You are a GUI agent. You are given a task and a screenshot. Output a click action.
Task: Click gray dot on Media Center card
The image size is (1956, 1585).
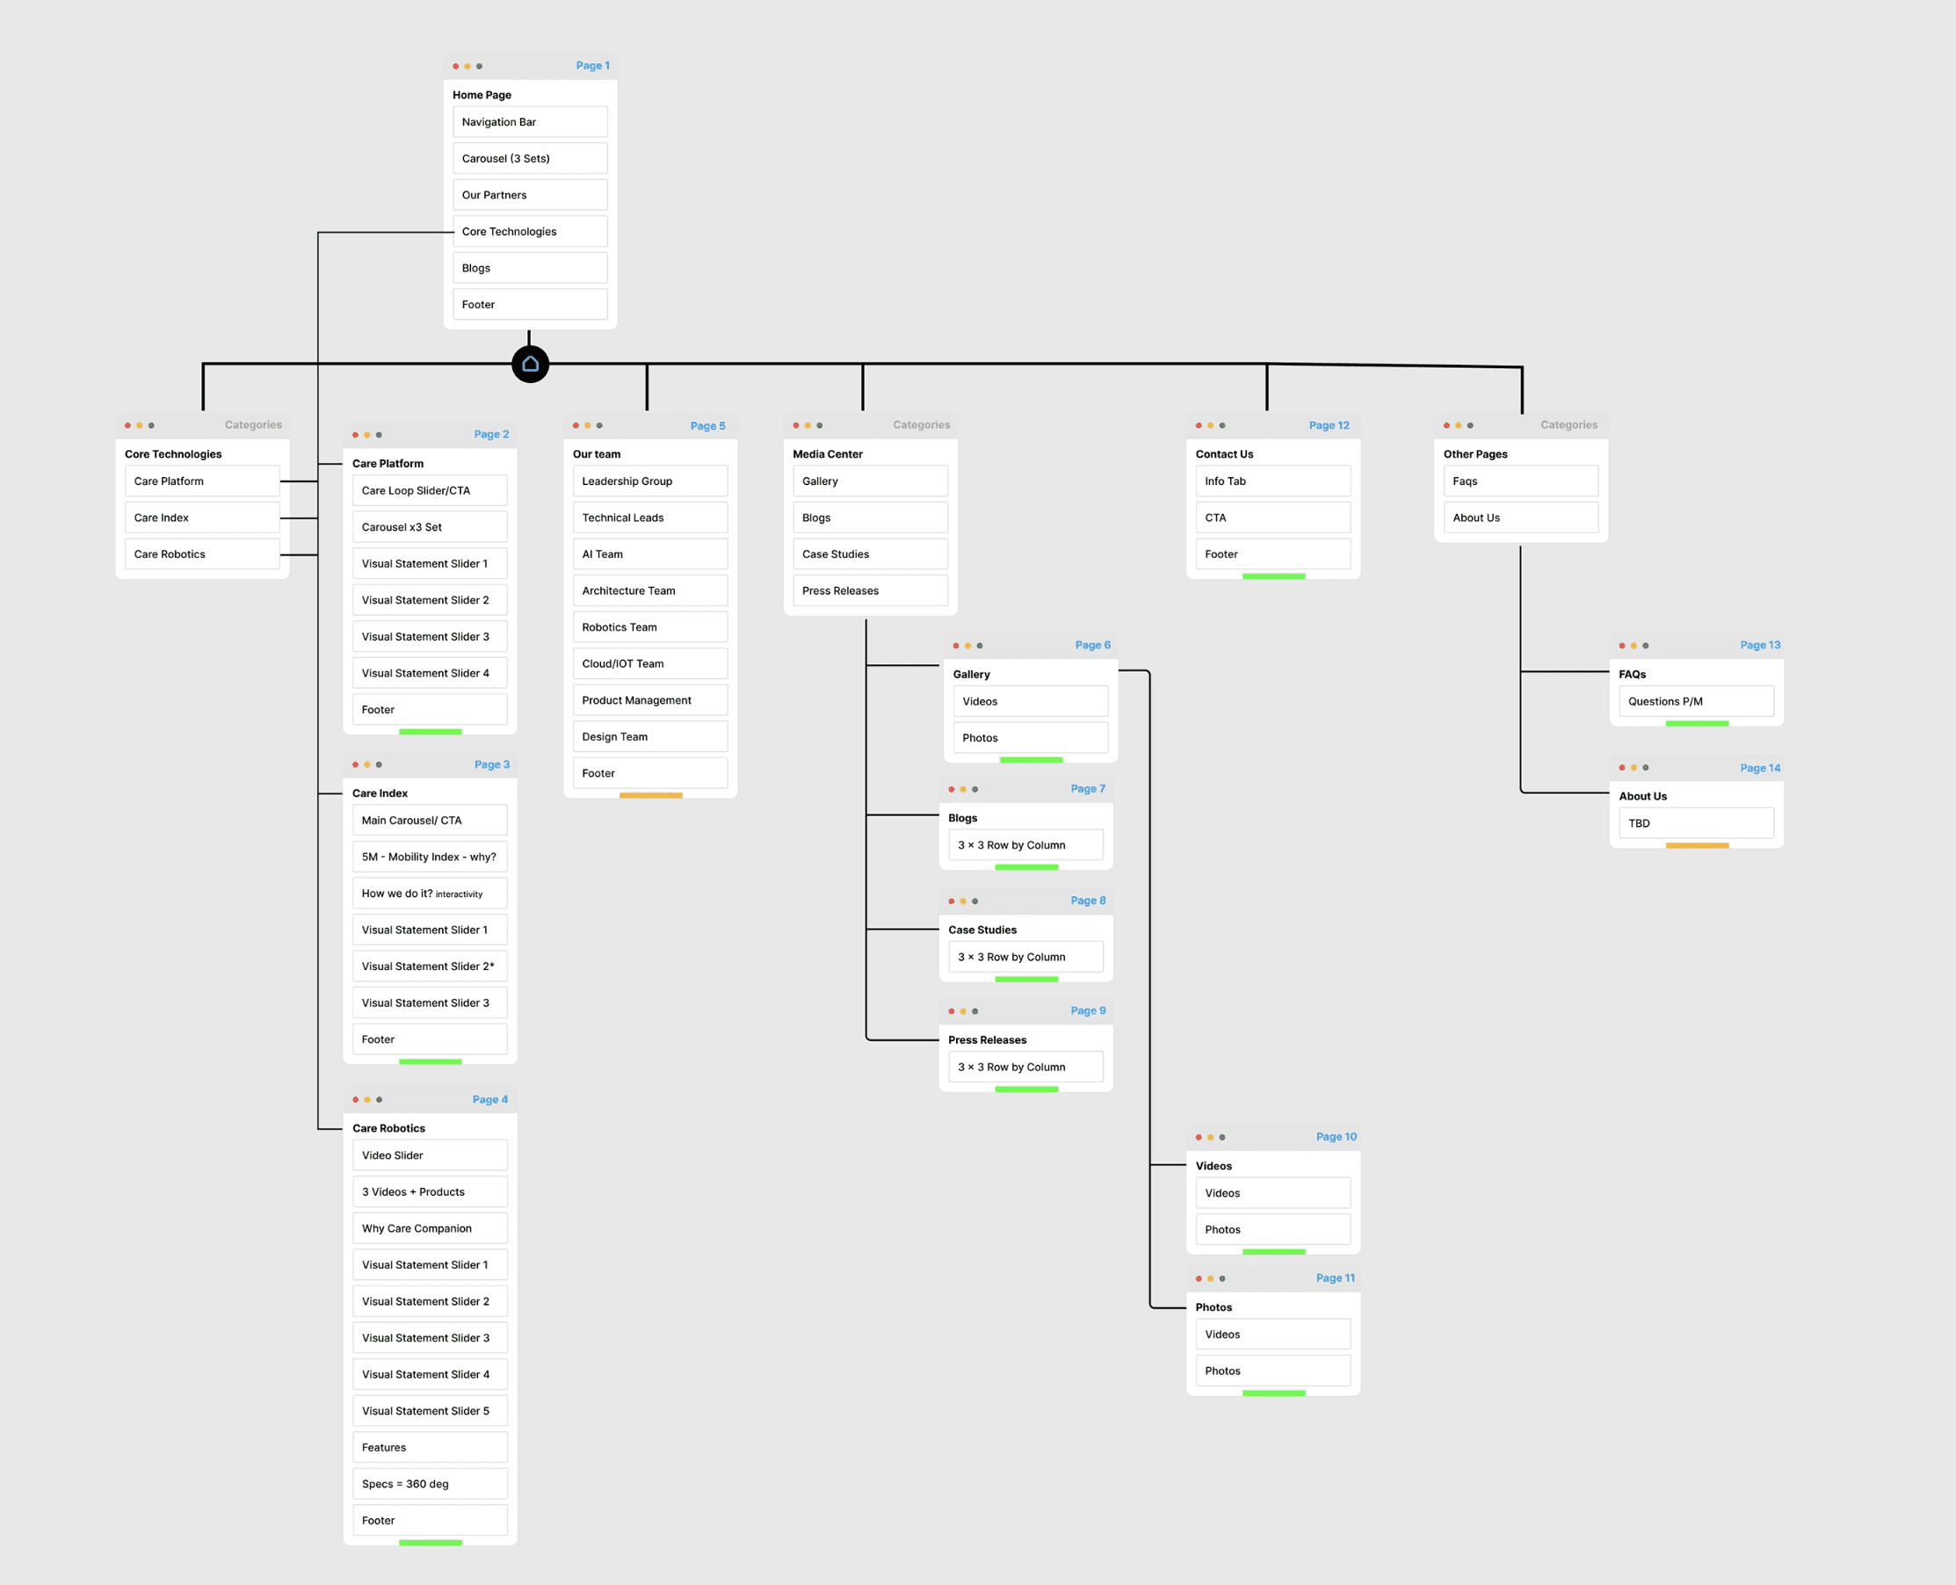click(x=819, y=425)
